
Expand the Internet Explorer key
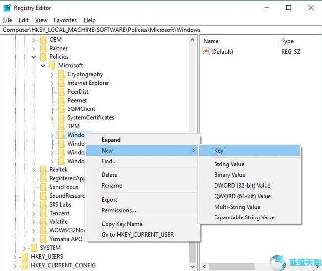tap(52, 84)
